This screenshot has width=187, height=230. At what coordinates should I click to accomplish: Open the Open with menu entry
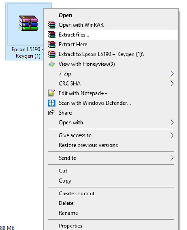(x=111, y=123)
